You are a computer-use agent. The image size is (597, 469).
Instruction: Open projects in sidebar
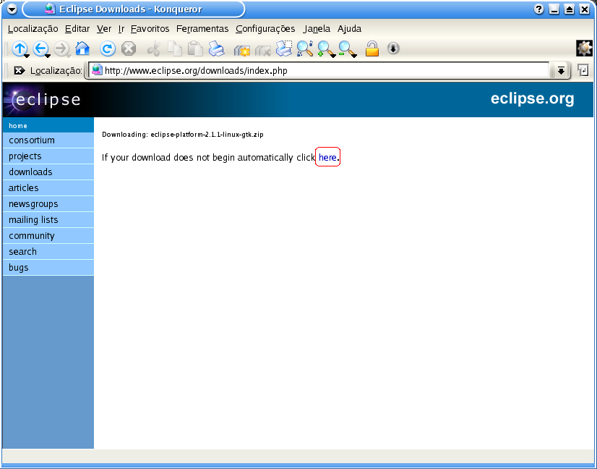[x=48, y=156]
